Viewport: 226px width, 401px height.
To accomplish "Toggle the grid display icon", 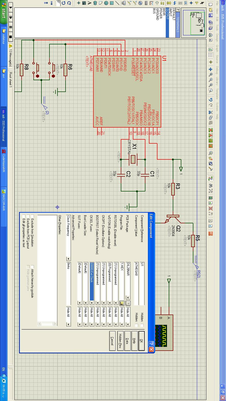I will 211,55.
